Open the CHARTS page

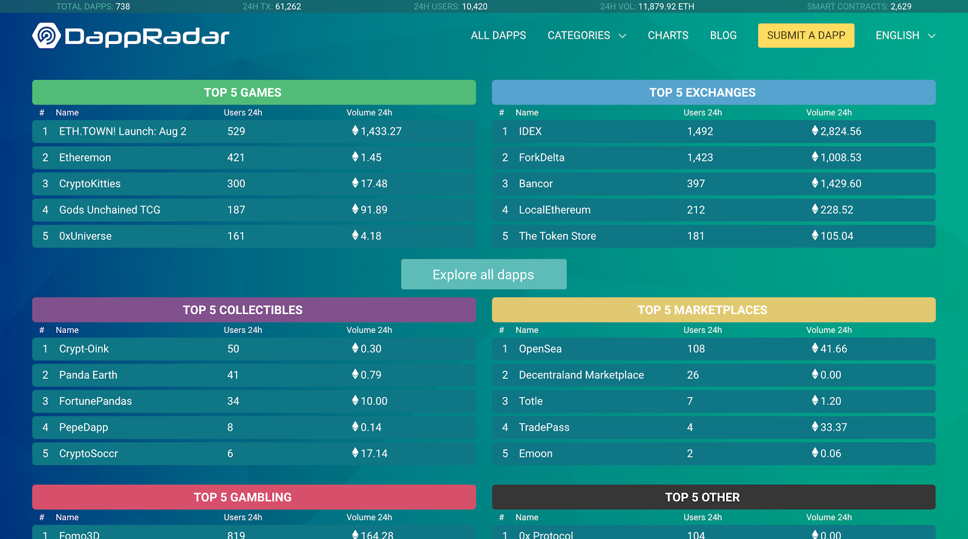(x=668, y=36)
